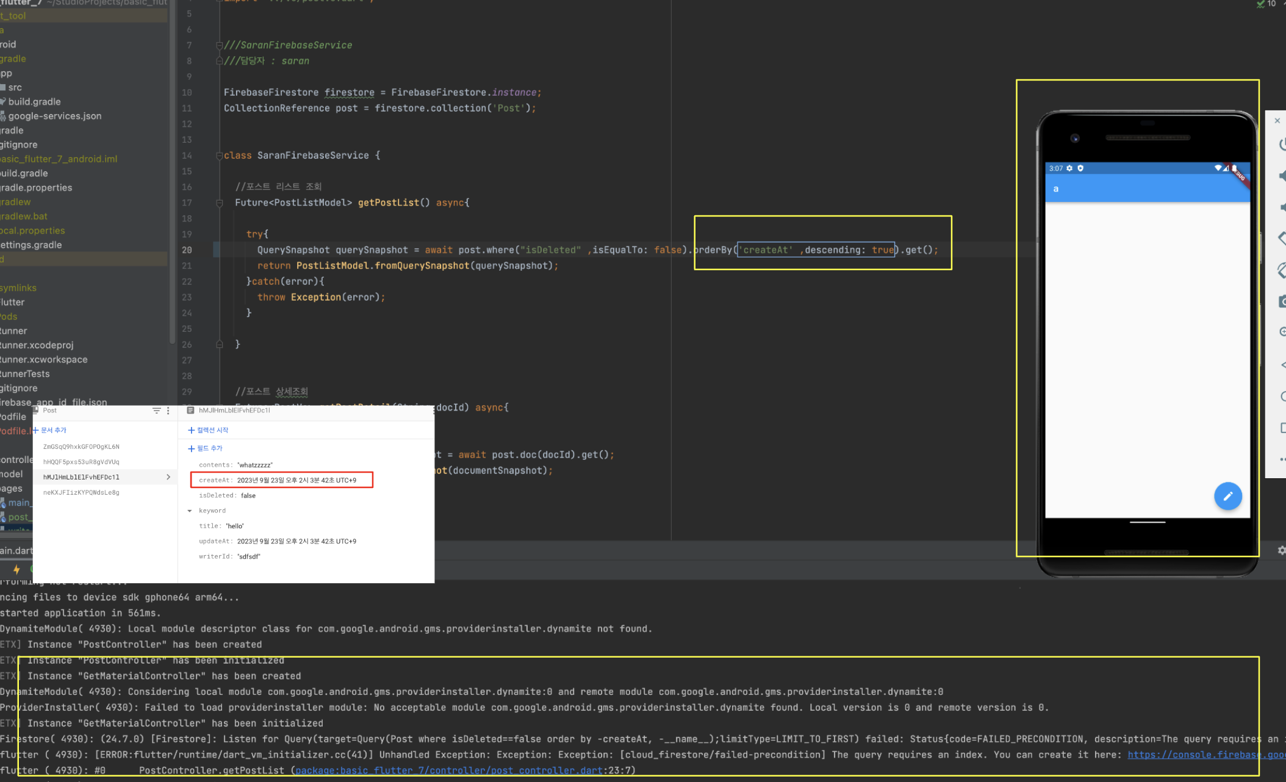The width and height of the screenshot is (1286, 782).
Task: Click chevron on selected hMJlHmLblElFvhEFDc1l document
Action: [168, 477]
